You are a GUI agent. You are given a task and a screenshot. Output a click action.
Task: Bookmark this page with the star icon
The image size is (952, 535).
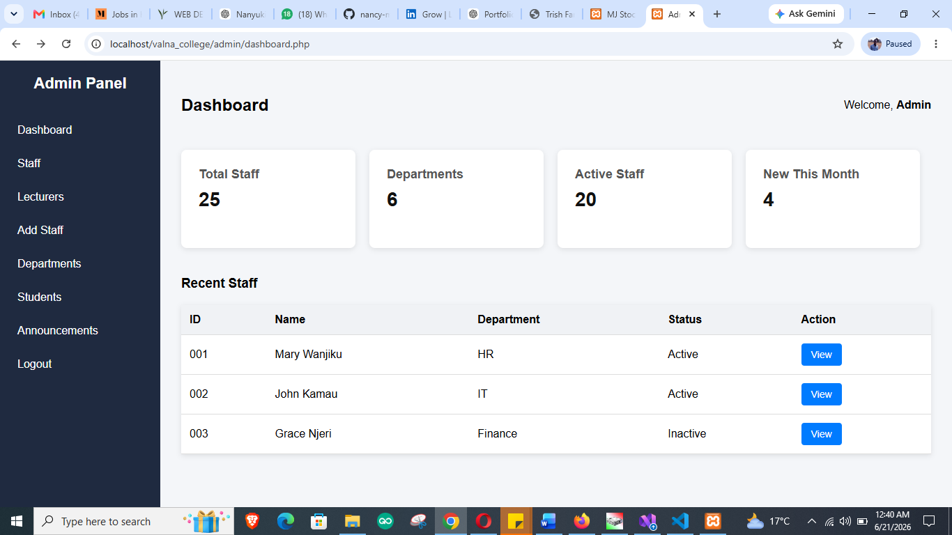[838, 44]
